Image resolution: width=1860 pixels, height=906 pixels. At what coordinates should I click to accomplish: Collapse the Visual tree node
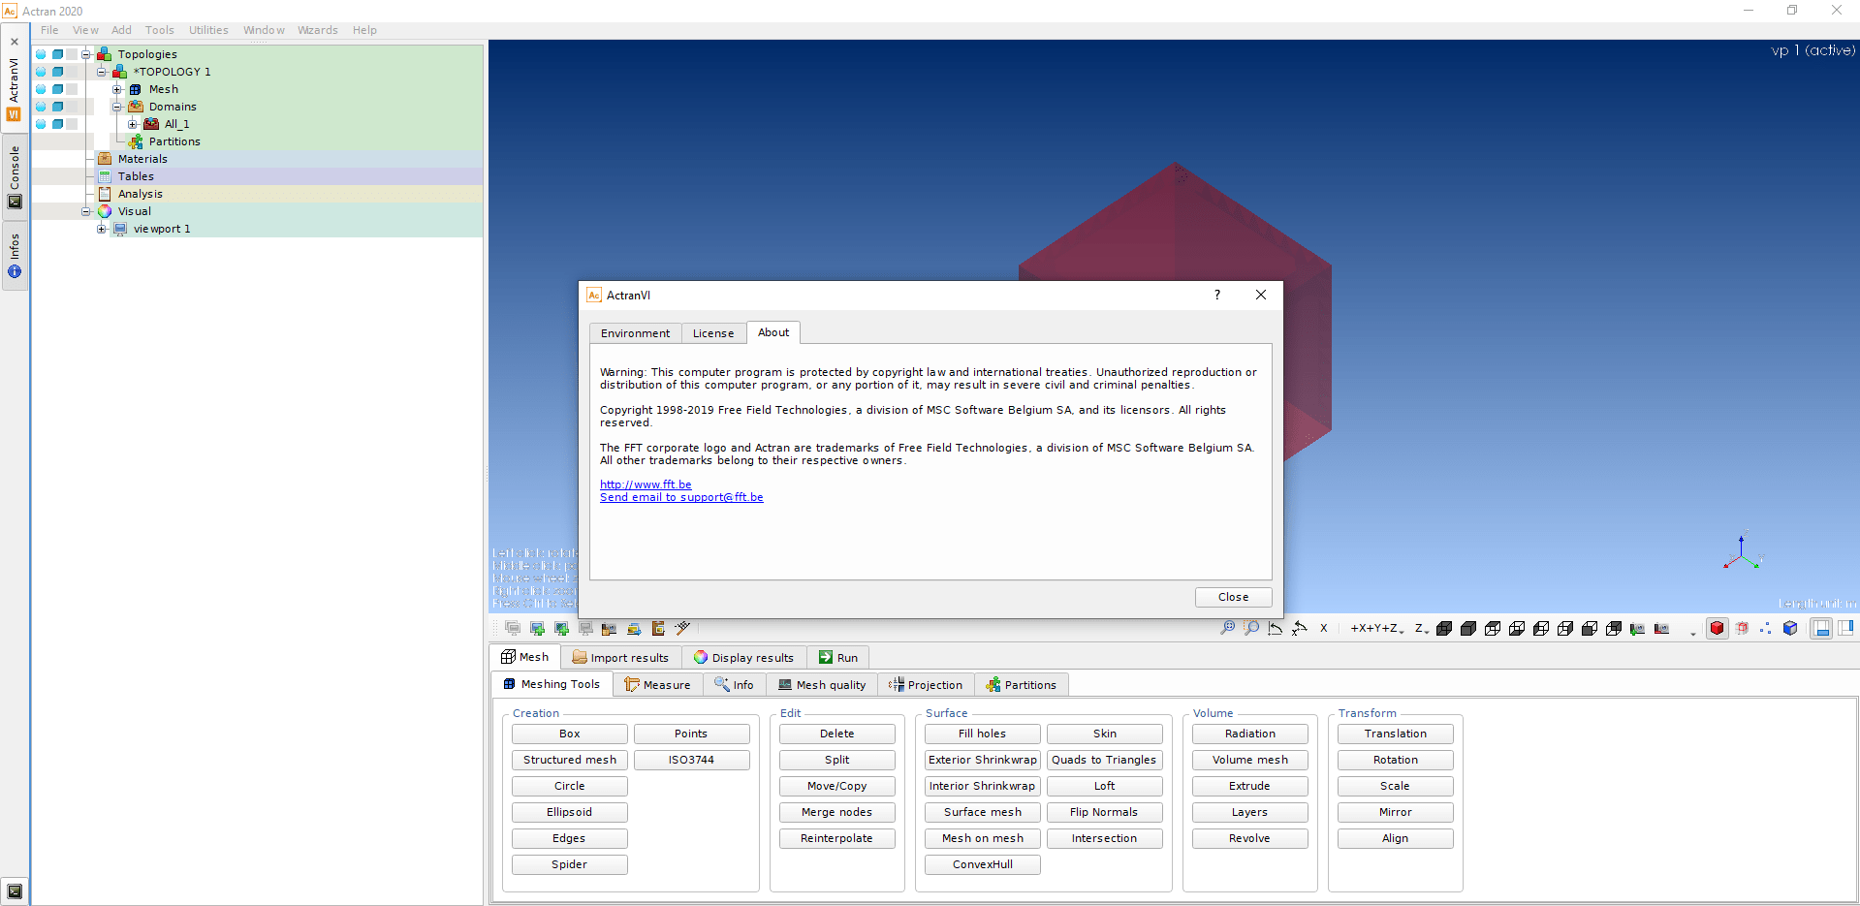[86, 211]
